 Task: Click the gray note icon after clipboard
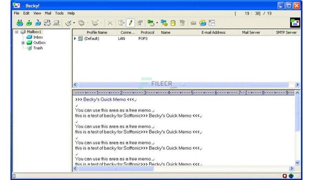click(182, 23)
